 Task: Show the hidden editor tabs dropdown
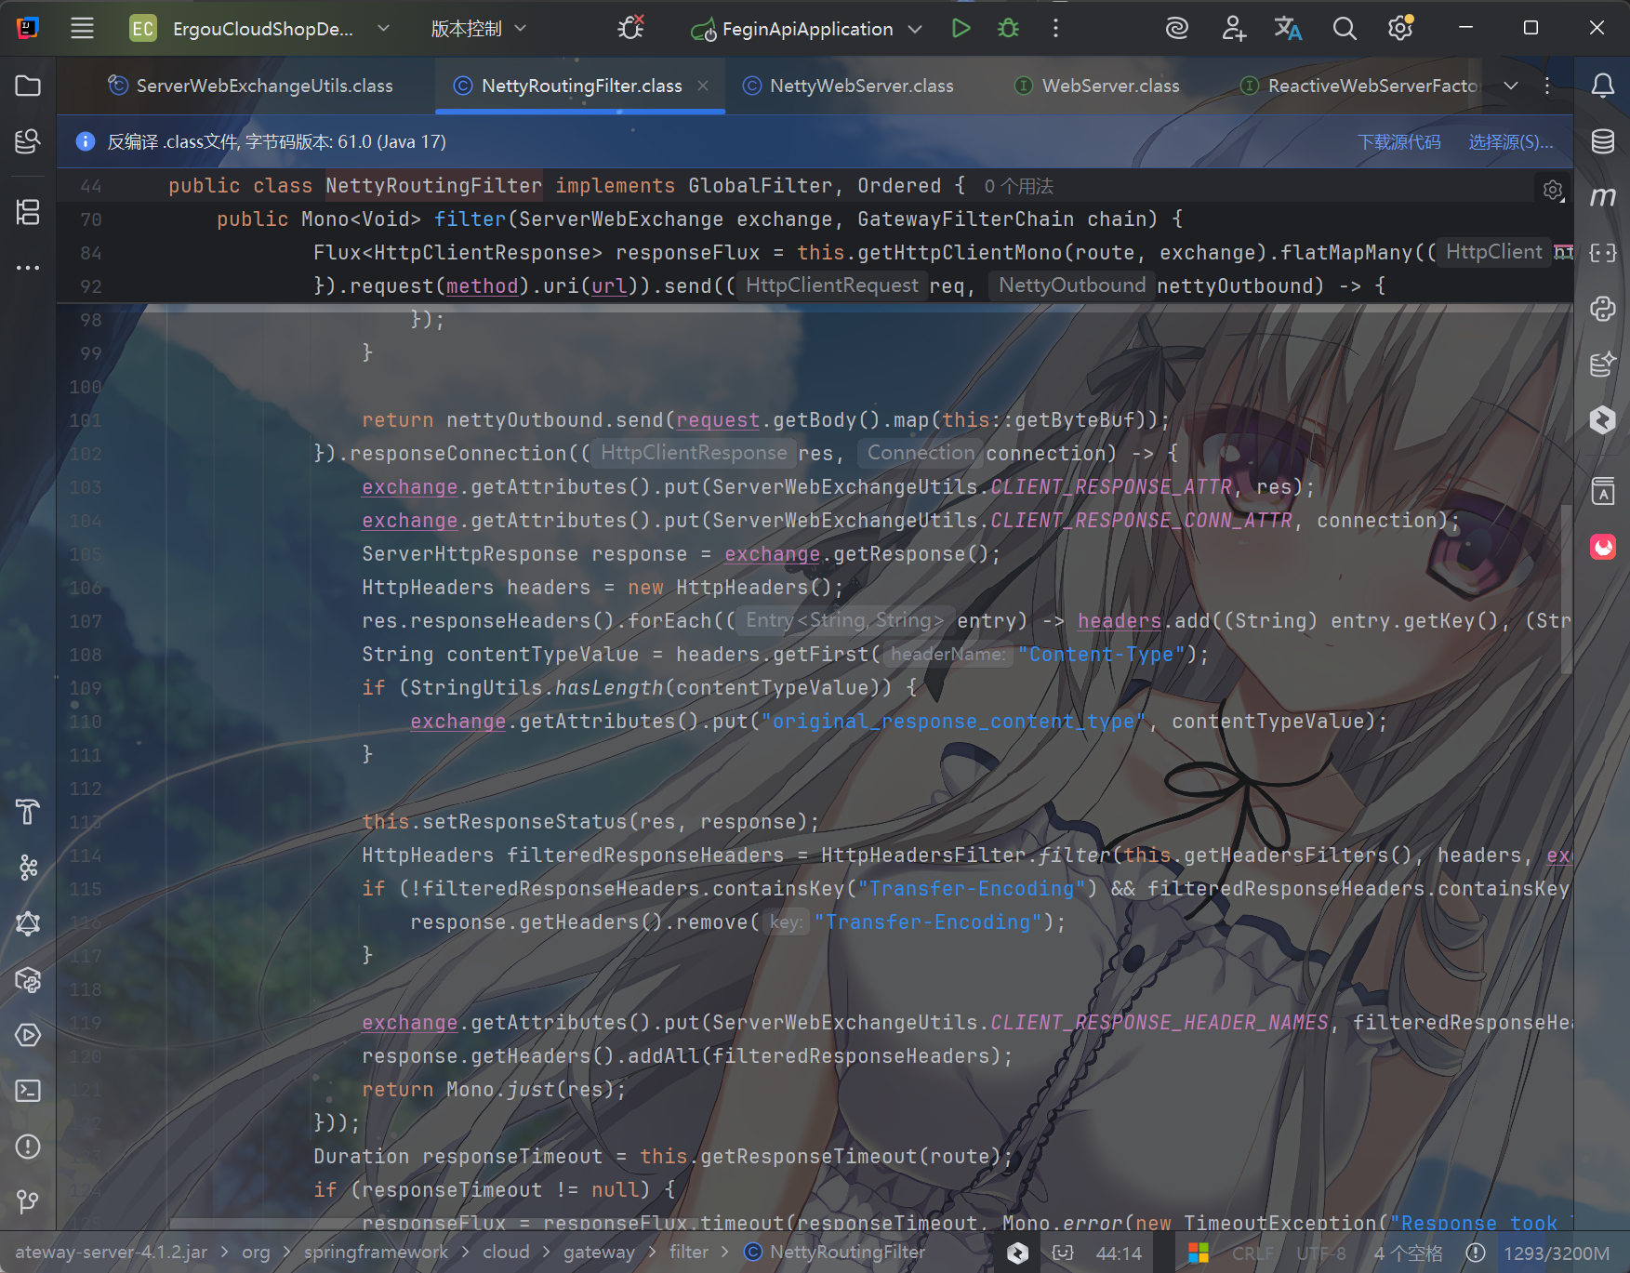pos(1511,86)
